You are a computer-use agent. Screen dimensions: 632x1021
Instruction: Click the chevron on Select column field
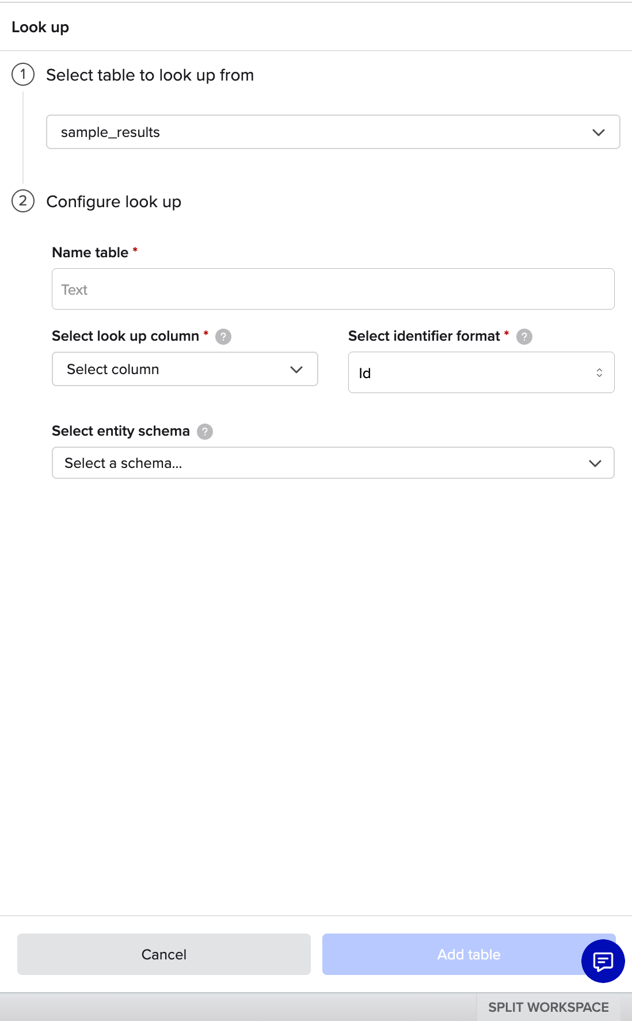(x=296, y=369)
